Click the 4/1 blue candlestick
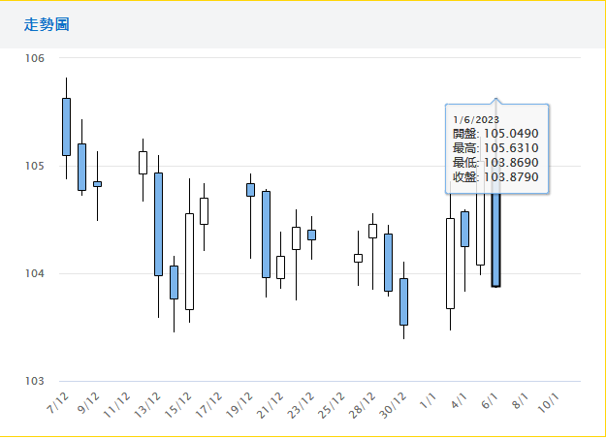 pos(465,229)
